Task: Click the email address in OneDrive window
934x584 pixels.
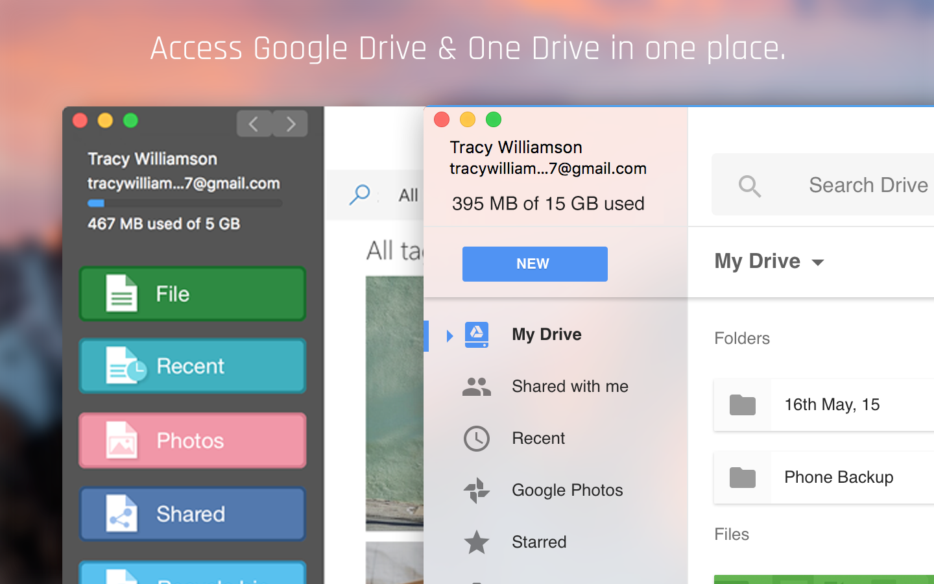Action: (184, 184)
